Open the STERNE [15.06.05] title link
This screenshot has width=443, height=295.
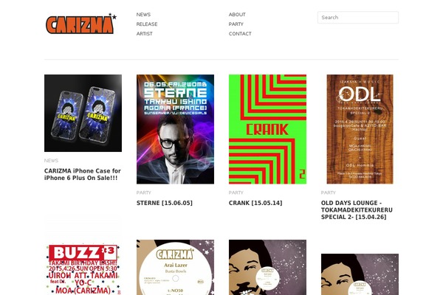coord(165,203)
